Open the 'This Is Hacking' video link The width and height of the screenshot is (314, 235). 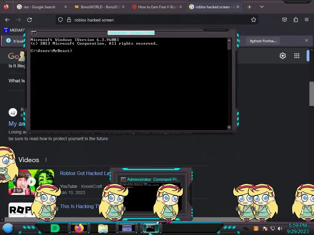pyautogui.click(x=80, y=206)
